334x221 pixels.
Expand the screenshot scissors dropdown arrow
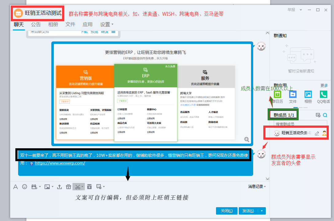pos(82,187)
